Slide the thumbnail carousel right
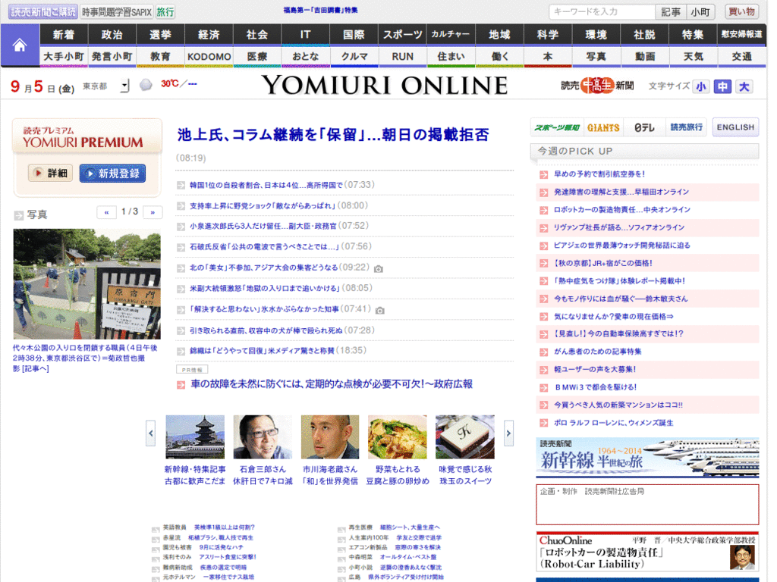Image resolution: width=777 pixels, height=582 pixels. click(x=508, y=433)
